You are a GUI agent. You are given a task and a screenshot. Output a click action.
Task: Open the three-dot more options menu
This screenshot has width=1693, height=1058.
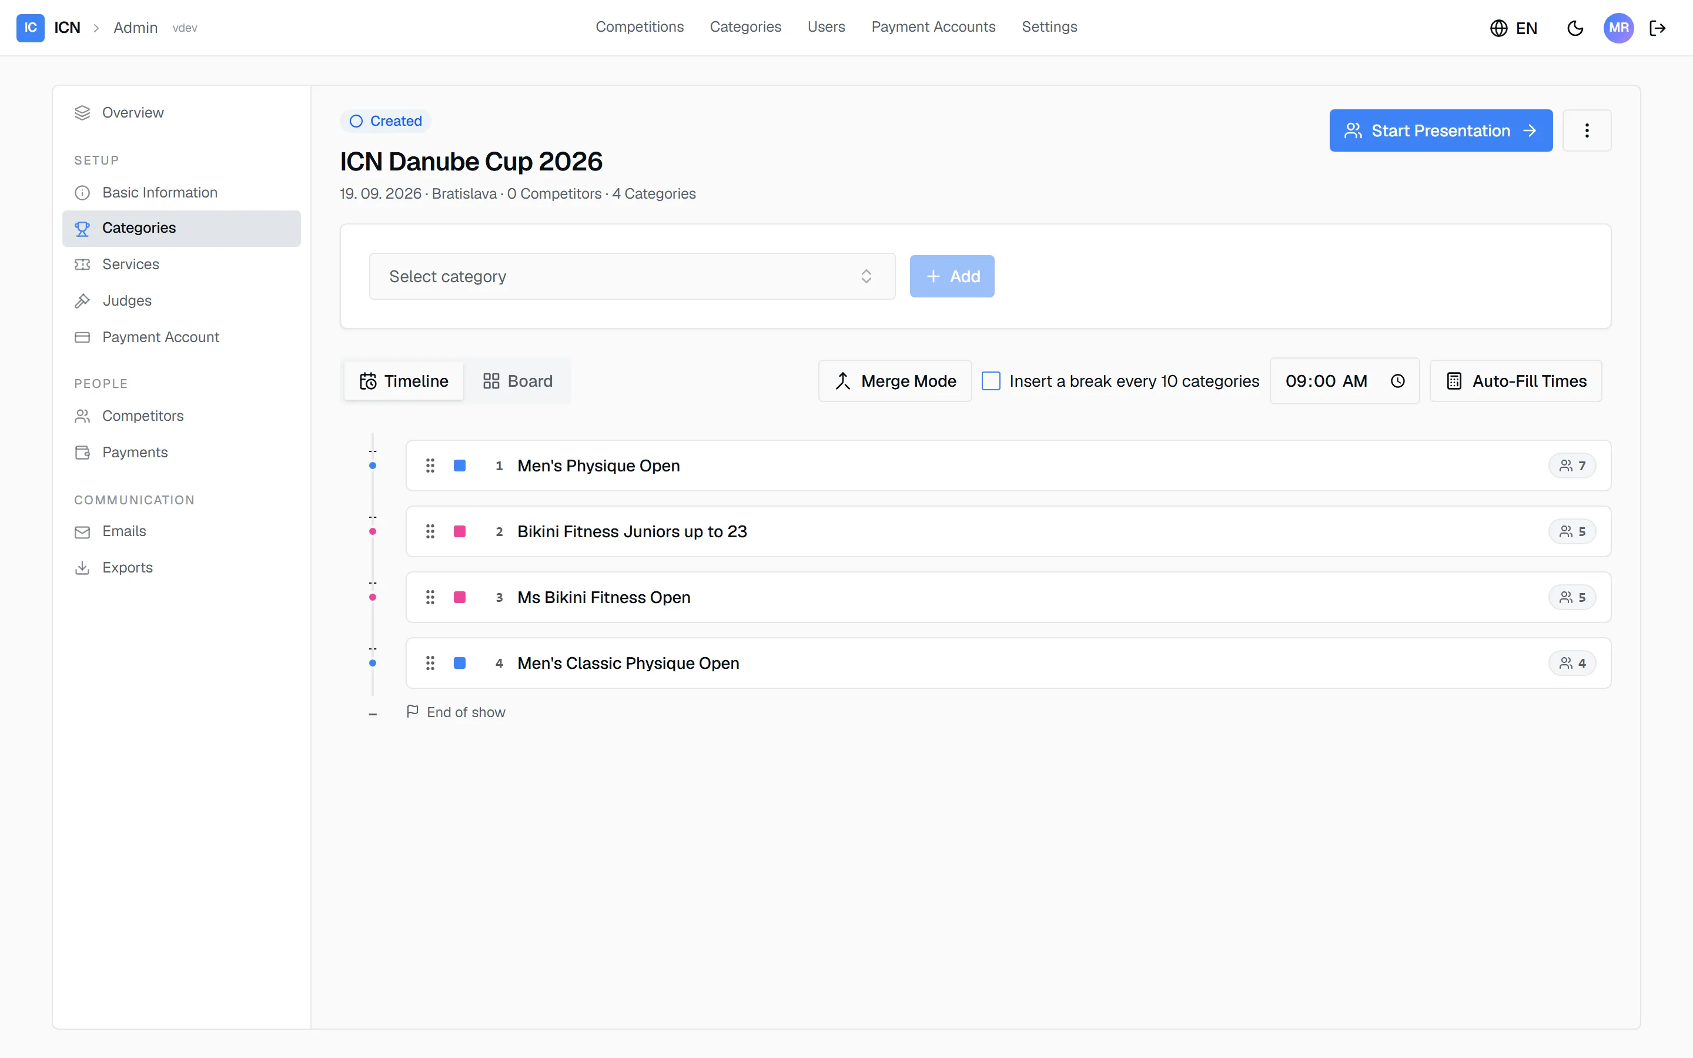[1587, 130]
